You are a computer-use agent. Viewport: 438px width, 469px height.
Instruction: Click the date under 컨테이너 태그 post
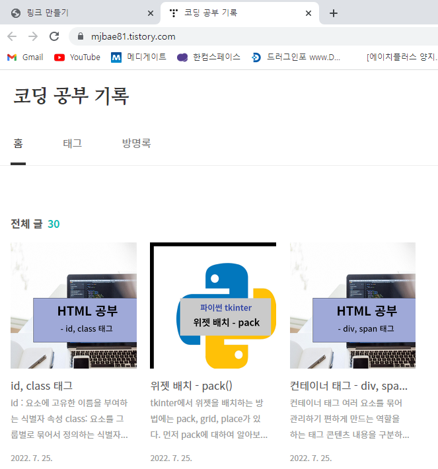point(311,458)
